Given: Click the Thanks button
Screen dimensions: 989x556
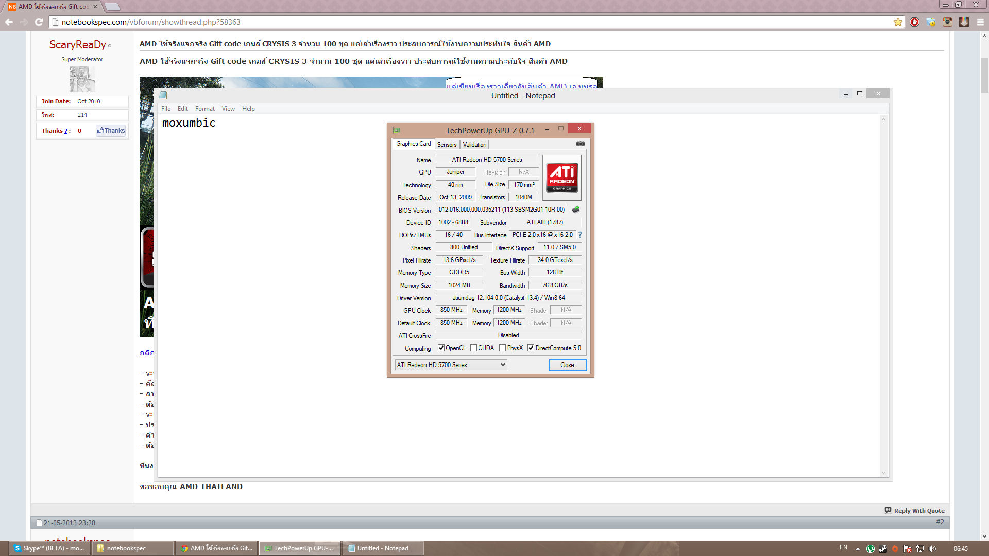Looking at the screenshot, I should [111, 131].
